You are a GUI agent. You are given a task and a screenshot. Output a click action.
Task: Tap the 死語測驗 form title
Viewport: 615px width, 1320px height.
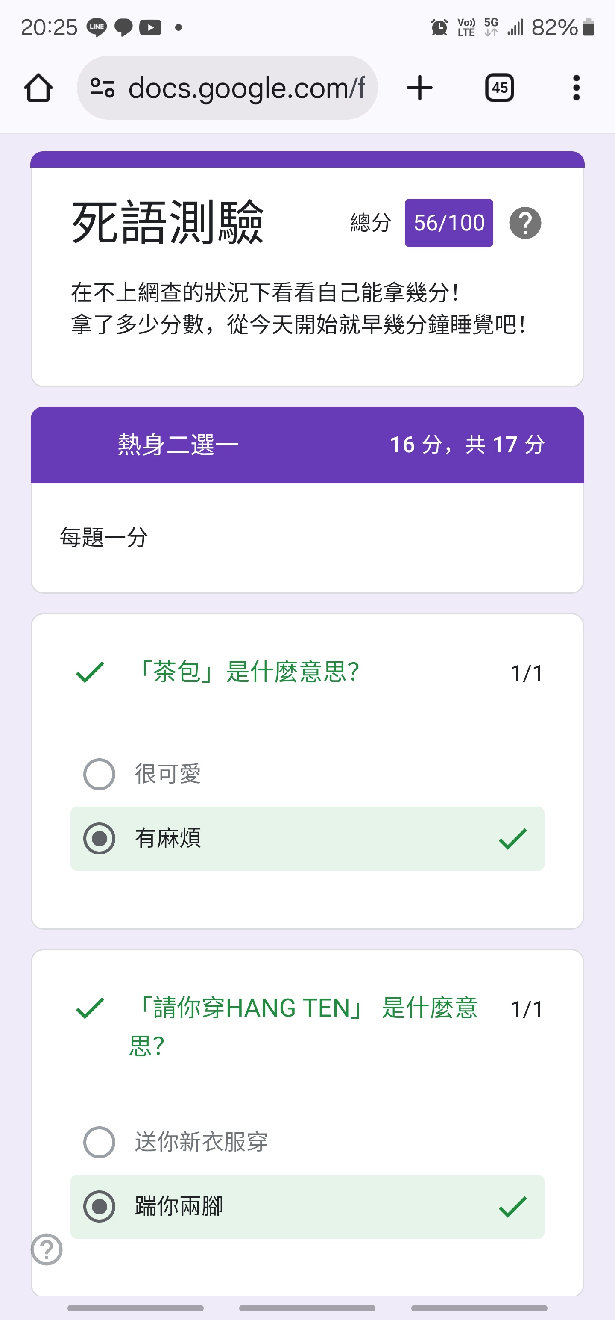(167, 223)
